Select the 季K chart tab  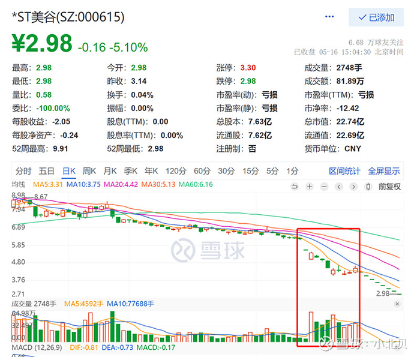click(131, 171)
